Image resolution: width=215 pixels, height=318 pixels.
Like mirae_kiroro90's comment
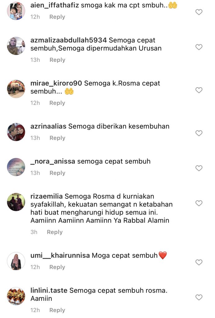[x=199, y=90]
